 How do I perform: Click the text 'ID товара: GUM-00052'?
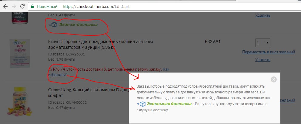pyautogui.click(x=67, y=102)
